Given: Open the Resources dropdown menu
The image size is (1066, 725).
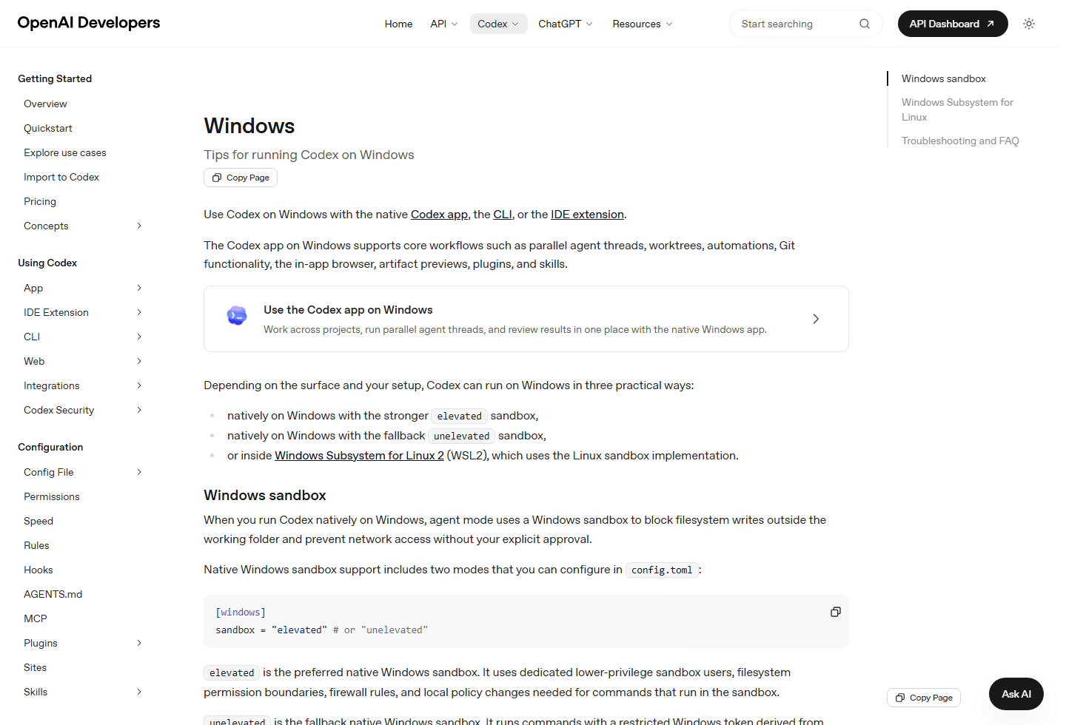Looking at the screenshot, I should [x=643, y=24].
